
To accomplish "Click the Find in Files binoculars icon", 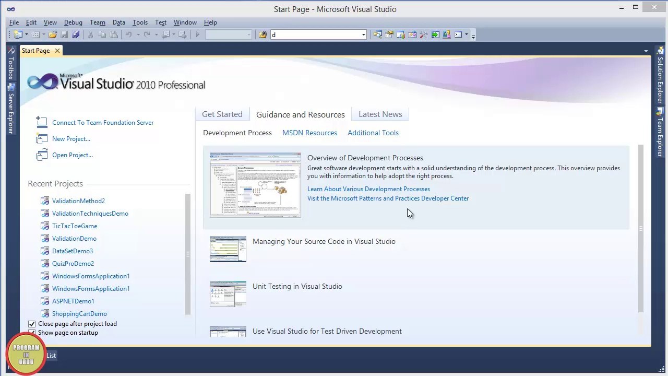I will pyautogui.click(x=263, y=35).
